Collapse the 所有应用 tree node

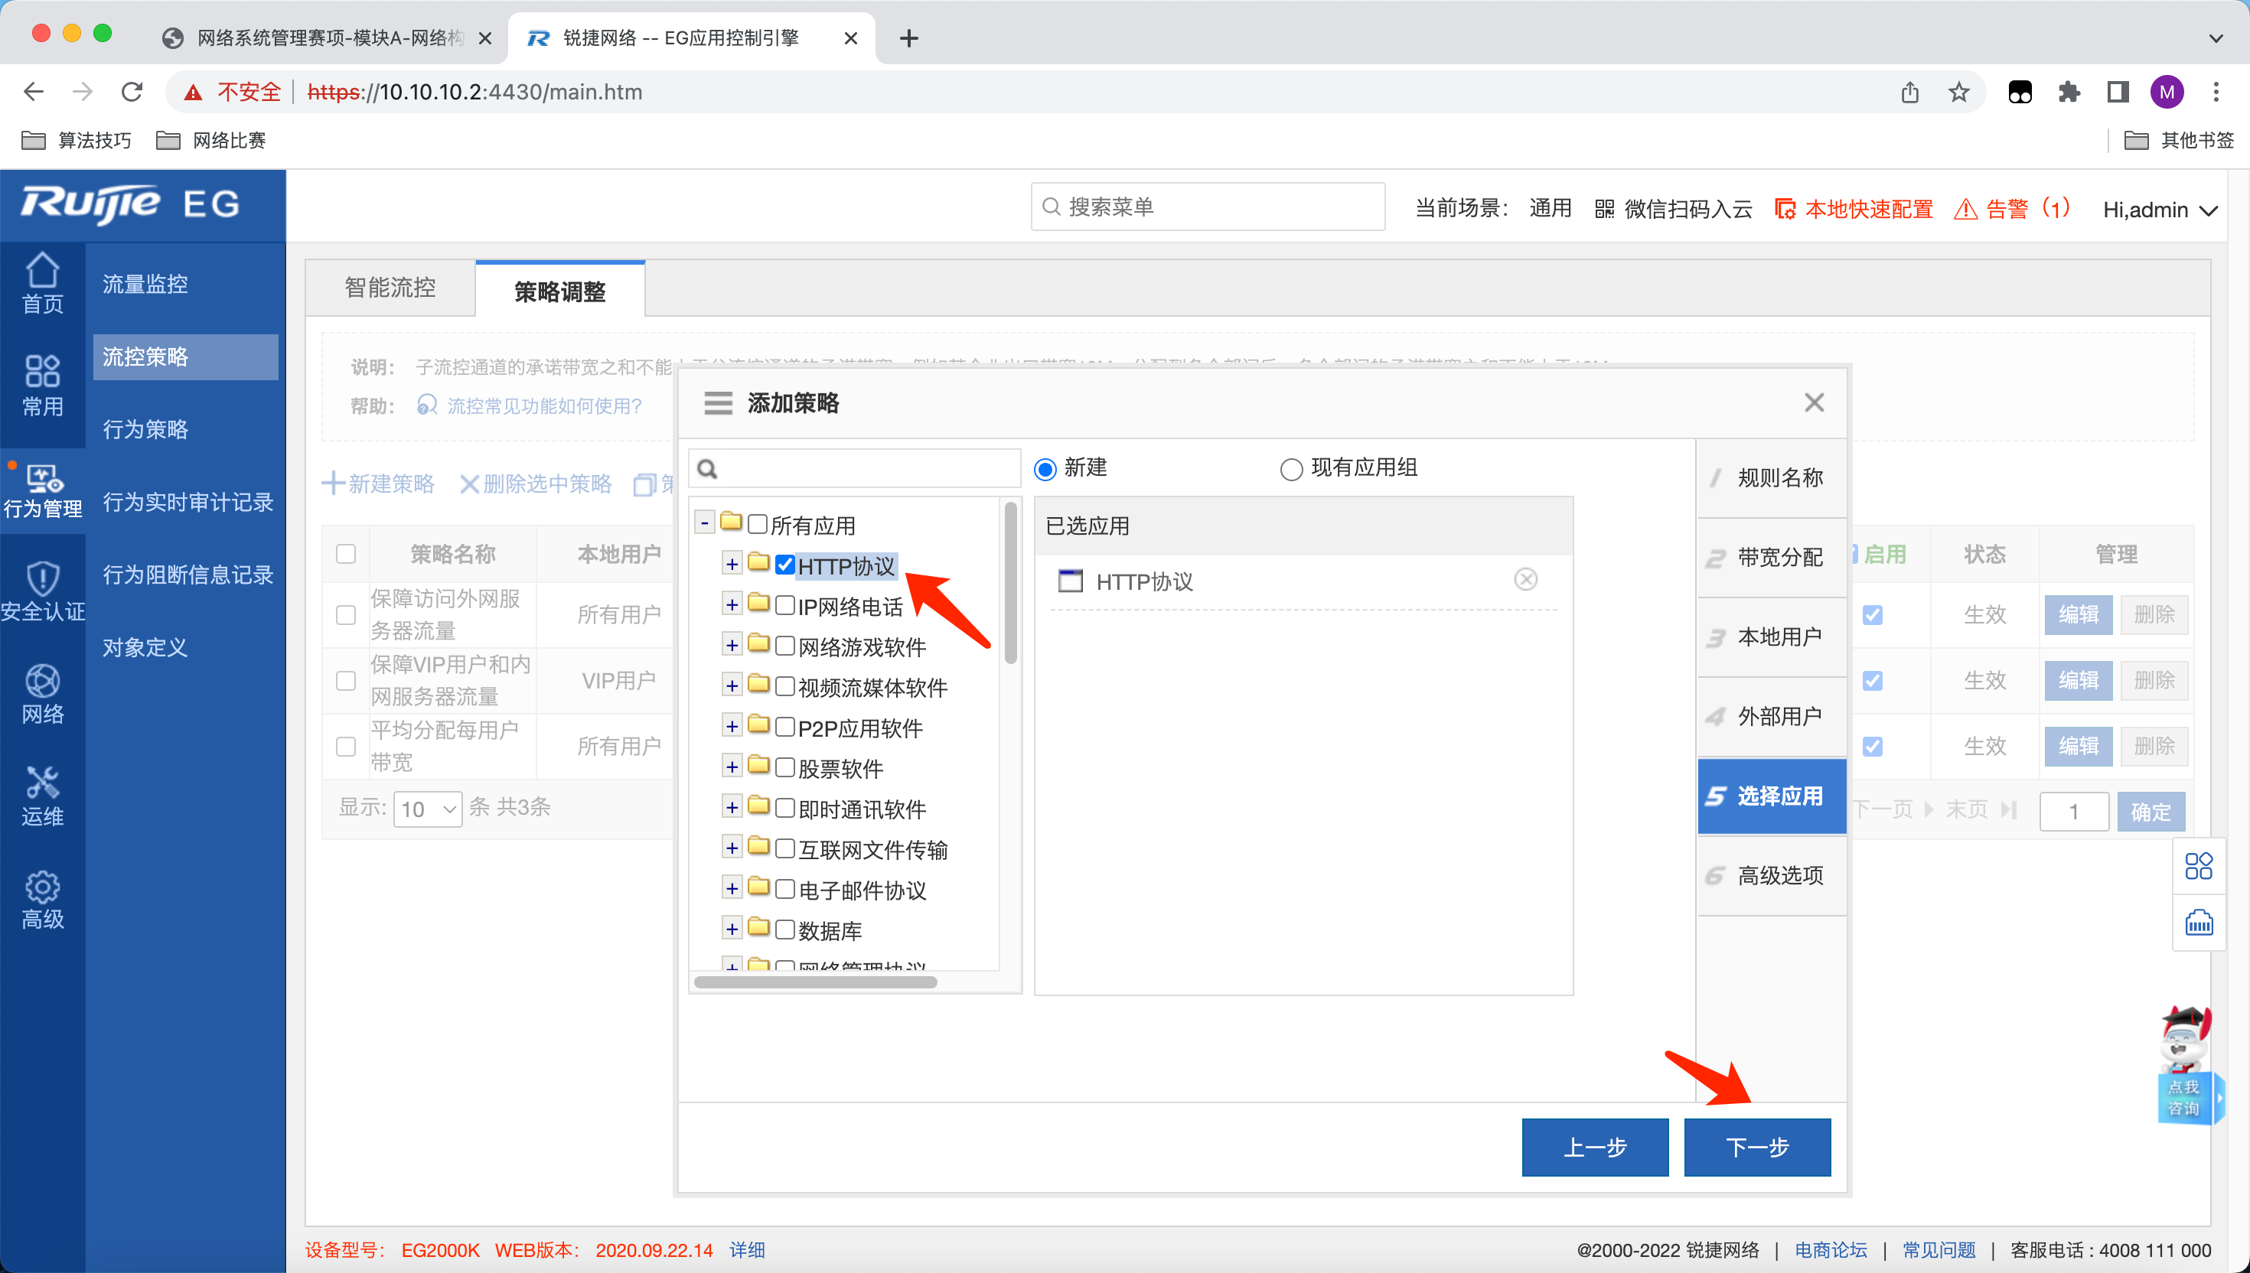pyautogui.click(x=705, y=523)
